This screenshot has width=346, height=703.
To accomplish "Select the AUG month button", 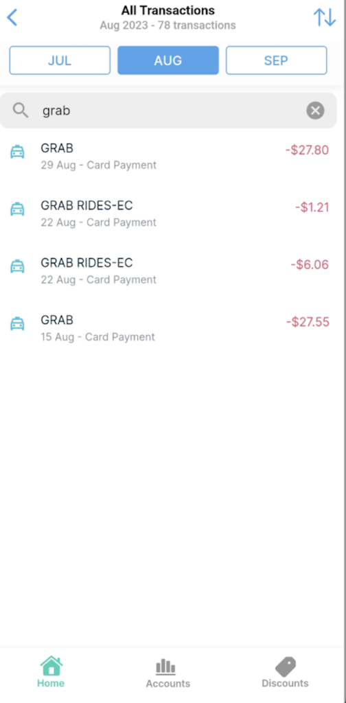I will pyautogui.click(x=168, y=60).
